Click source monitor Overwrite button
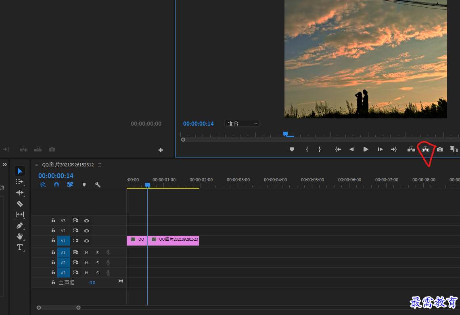The width and height of the screenshot is (460, 315). click(x=38, y=149)
